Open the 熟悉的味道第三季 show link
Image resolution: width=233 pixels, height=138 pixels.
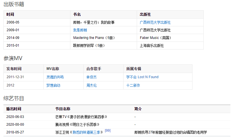(87, 132)
